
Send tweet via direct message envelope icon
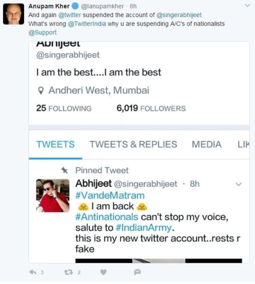click(137, 272)
